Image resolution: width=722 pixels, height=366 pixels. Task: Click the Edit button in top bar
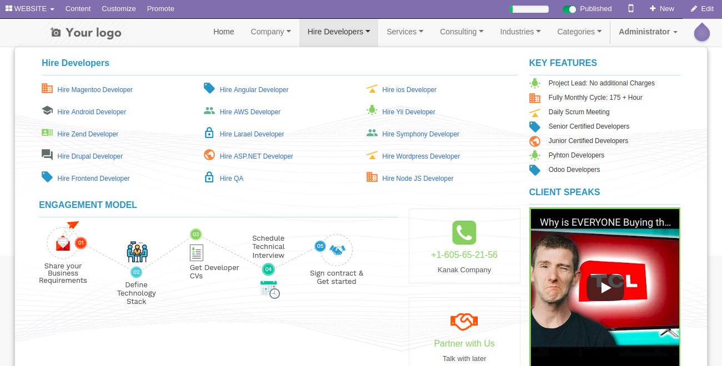702,9
